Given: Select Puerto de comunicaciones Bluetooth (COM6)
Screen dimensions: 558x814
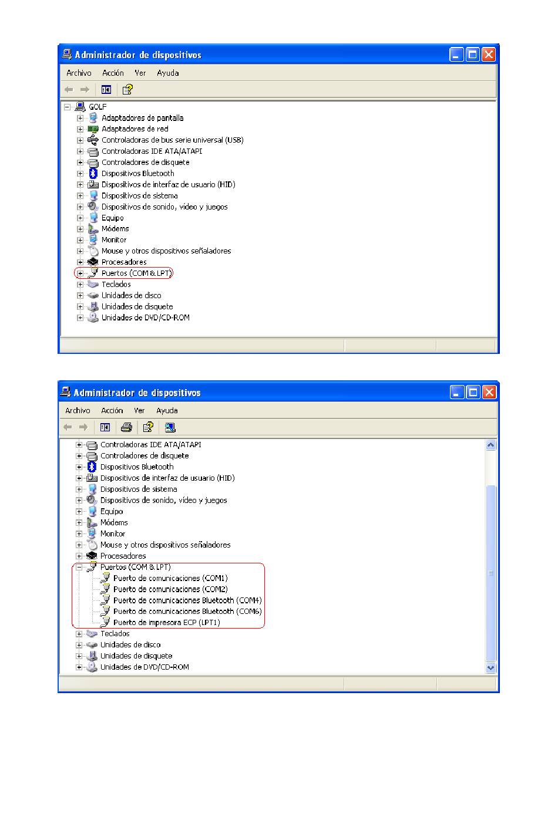Looking at the screenshot, I should [x=187, y=612].
